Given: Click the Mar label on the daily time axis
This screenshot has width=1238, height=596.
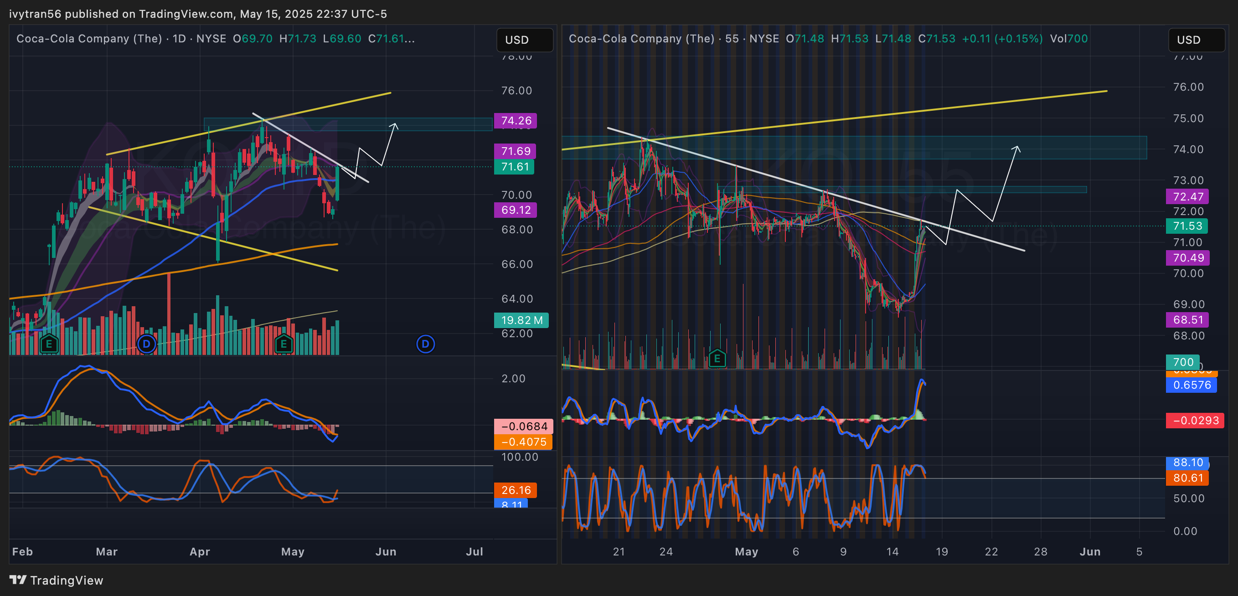Looking at the screenshot, I should click(107, 552).
